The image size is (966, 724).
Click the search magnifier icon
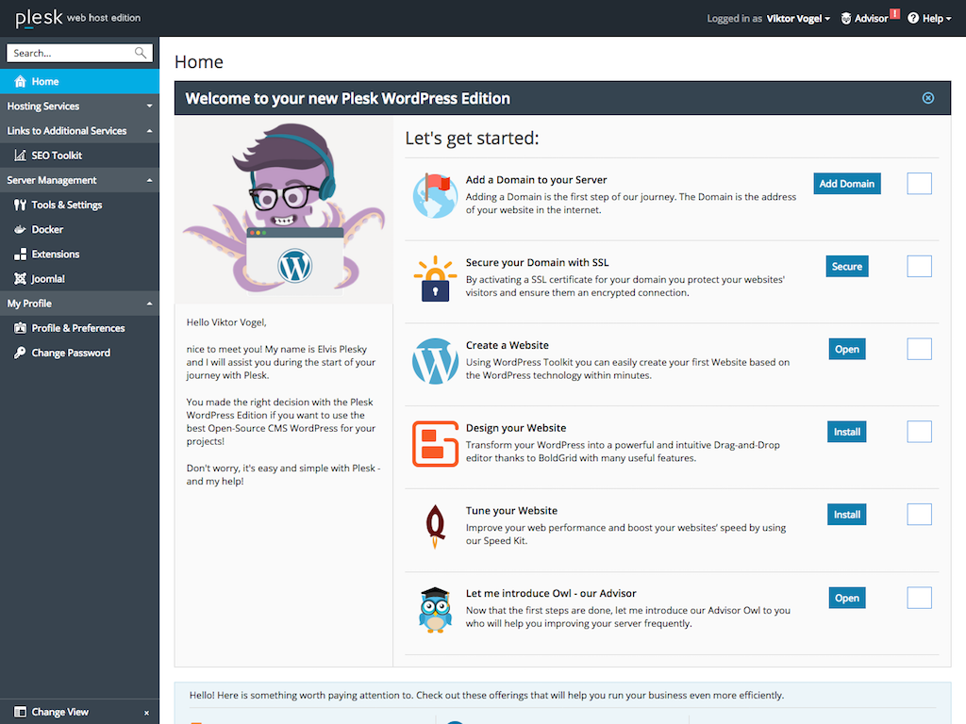pos(141,53)
